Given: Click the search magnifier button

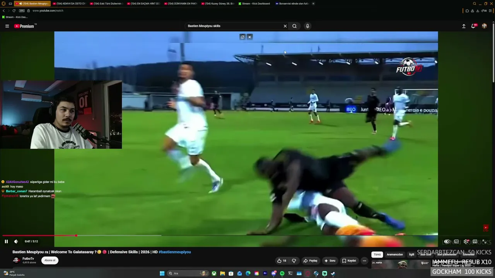Looking at the screenshot, I should point(294,26).
